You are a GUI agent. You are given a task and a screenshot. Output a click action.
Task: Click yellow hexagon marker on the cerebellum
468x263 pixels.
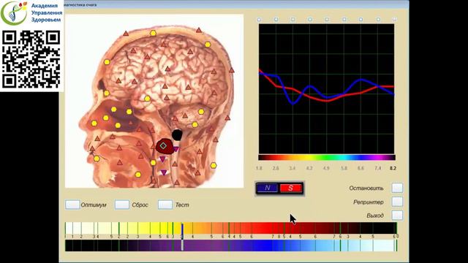tap(201, 112)
